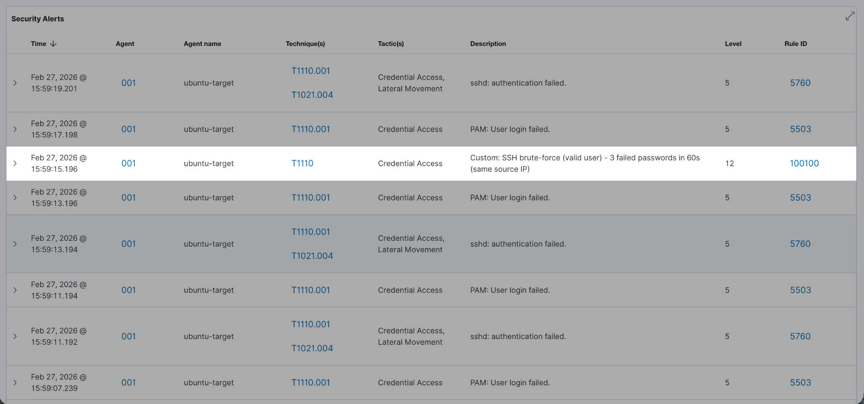
Task: Click the Level column header
Action: coord(733,44)
